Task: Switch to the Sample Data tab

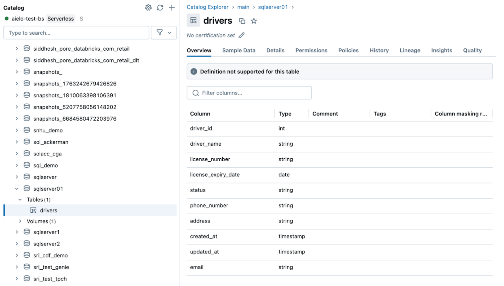Action: [238, 50]
